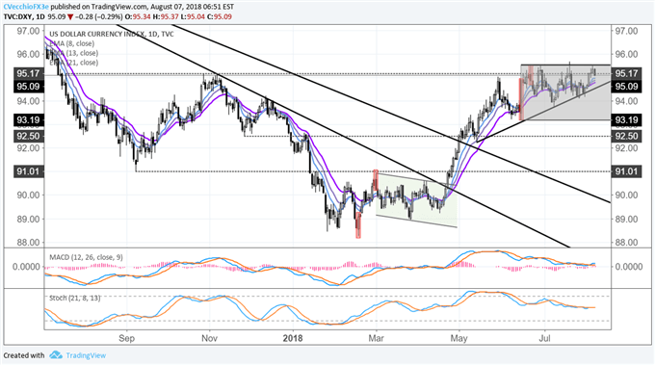Click the 95.17 price tag on right axis
Image resolution: width=655 pixels, height=365 pixels.
click(x=626, y=73)
